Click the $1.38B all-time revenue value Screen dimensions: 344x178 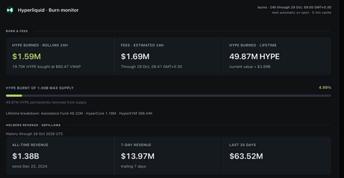[x=26, y=156]
